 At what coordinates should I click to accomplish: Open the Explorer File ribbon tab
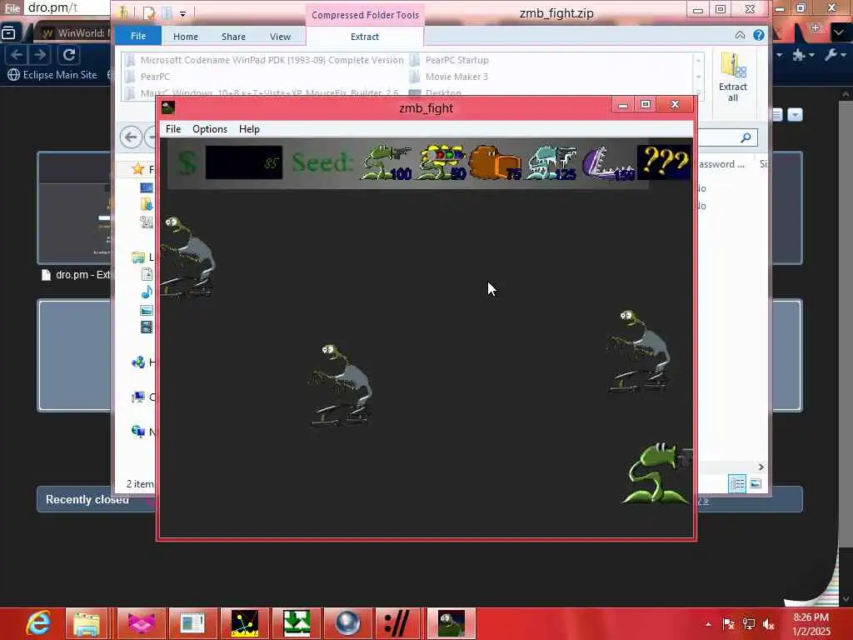(x=138, y=36)
